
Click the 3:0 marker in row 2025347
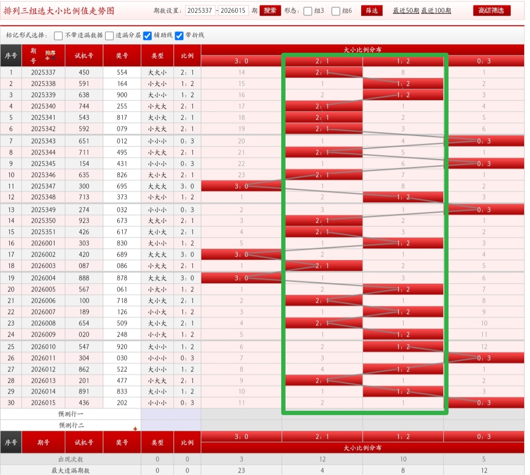(241, 186)
